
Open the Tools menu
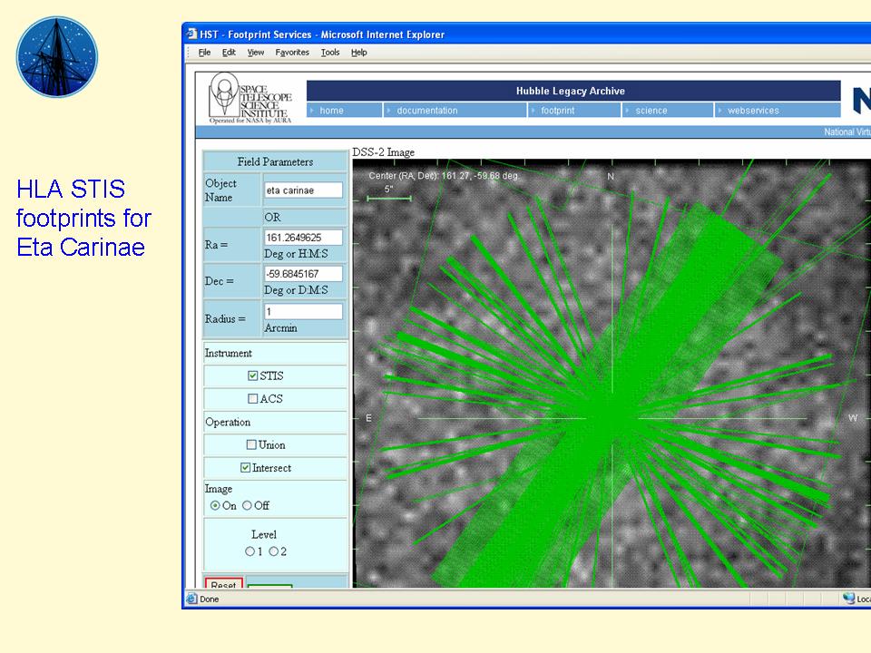pyautogui.click(x=329, y=52)
